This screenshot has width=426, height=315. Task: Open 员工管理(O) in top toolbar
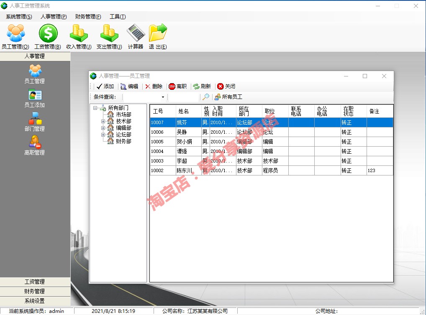[x=15, y=36]
